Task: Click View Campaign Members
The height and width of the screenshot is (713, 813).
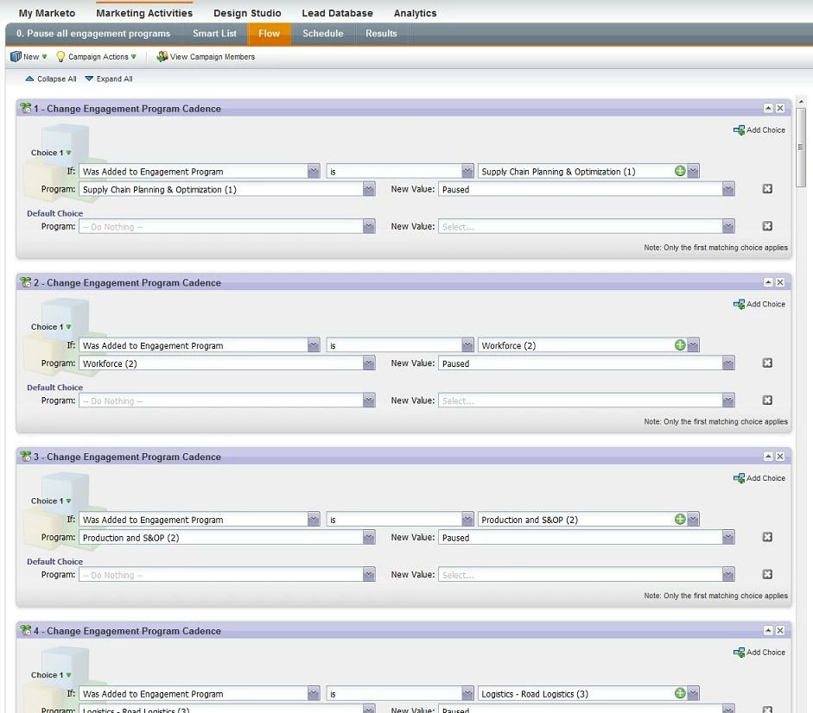Action: 206,57
